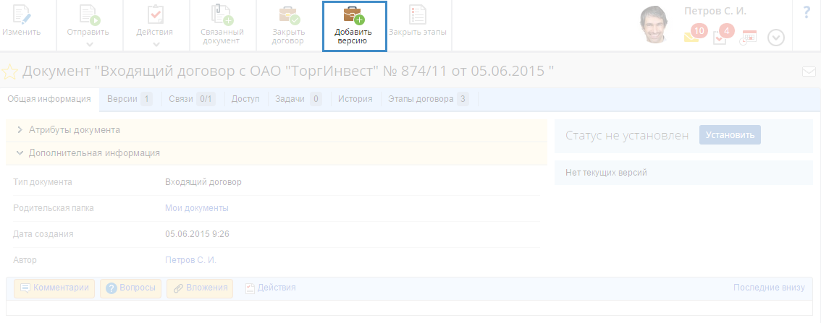The height and width of the screenshot is (323, 821).
Task: Click the Вложения button
Action: click(x=200, y=288)
